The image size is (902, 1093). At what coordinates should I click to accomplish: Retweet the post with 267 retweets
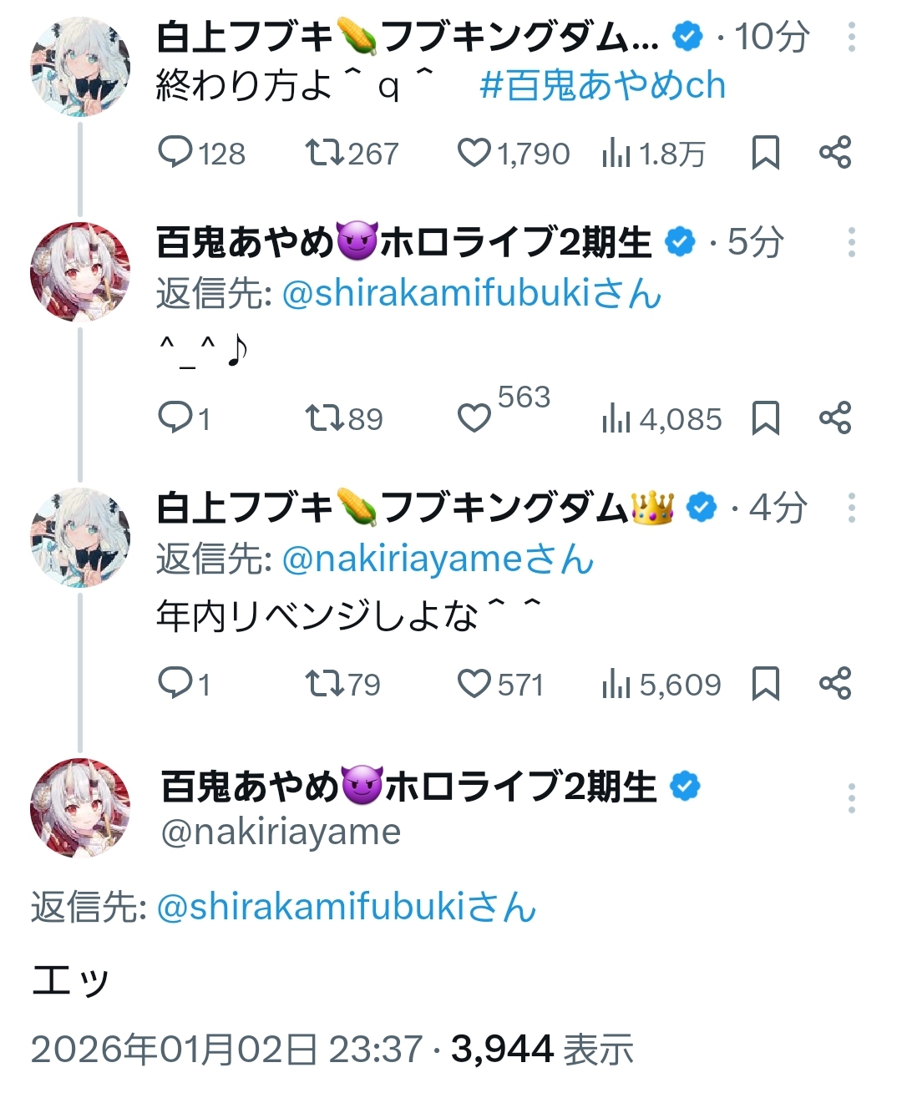323,153
